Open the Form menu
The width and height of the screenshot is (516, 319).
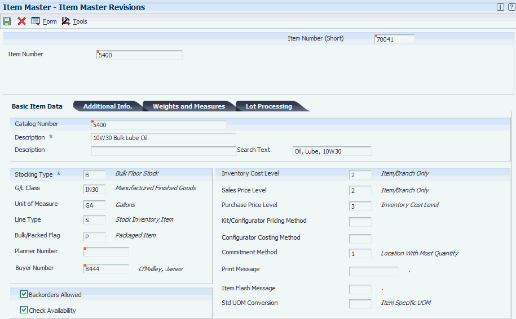(50, 21)
